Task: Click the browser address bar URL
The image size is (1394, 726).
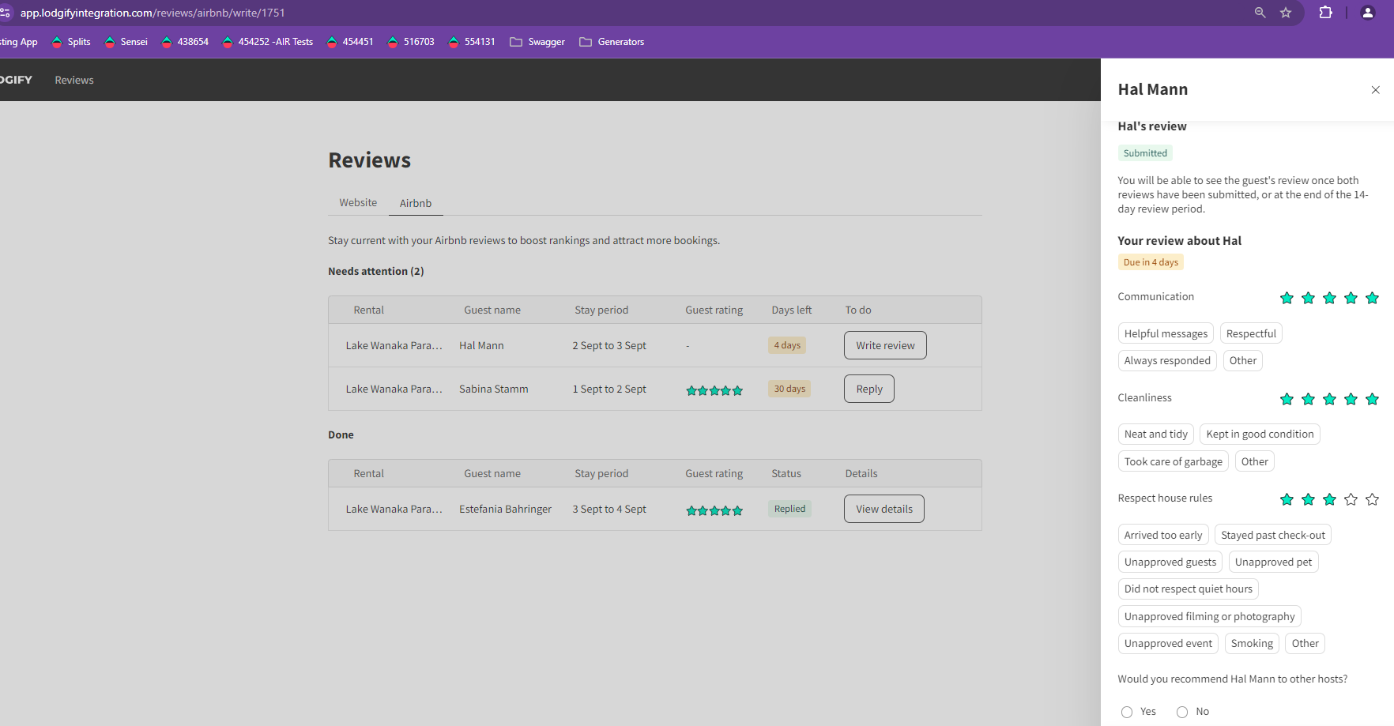Action: coord(153,13)
